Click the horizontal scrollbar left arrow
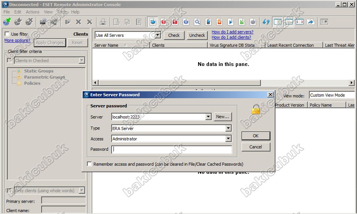357x214 pixels. [95, 82]
